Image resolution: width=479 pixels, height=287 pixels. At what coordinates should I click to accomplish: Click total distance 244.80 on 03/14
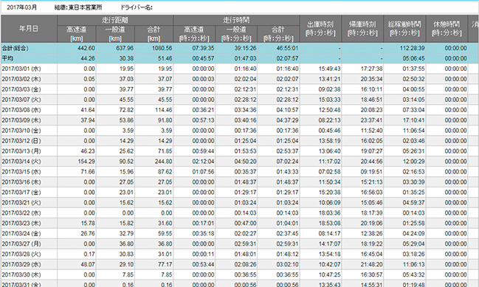click(x=163, y=162)
